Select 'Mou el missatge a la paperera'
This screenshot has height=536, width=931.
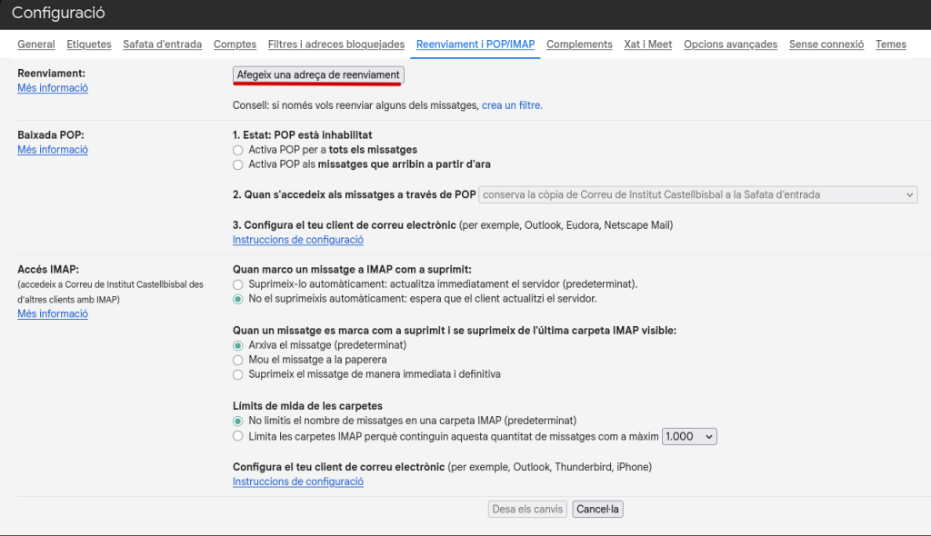click(238, 360)
